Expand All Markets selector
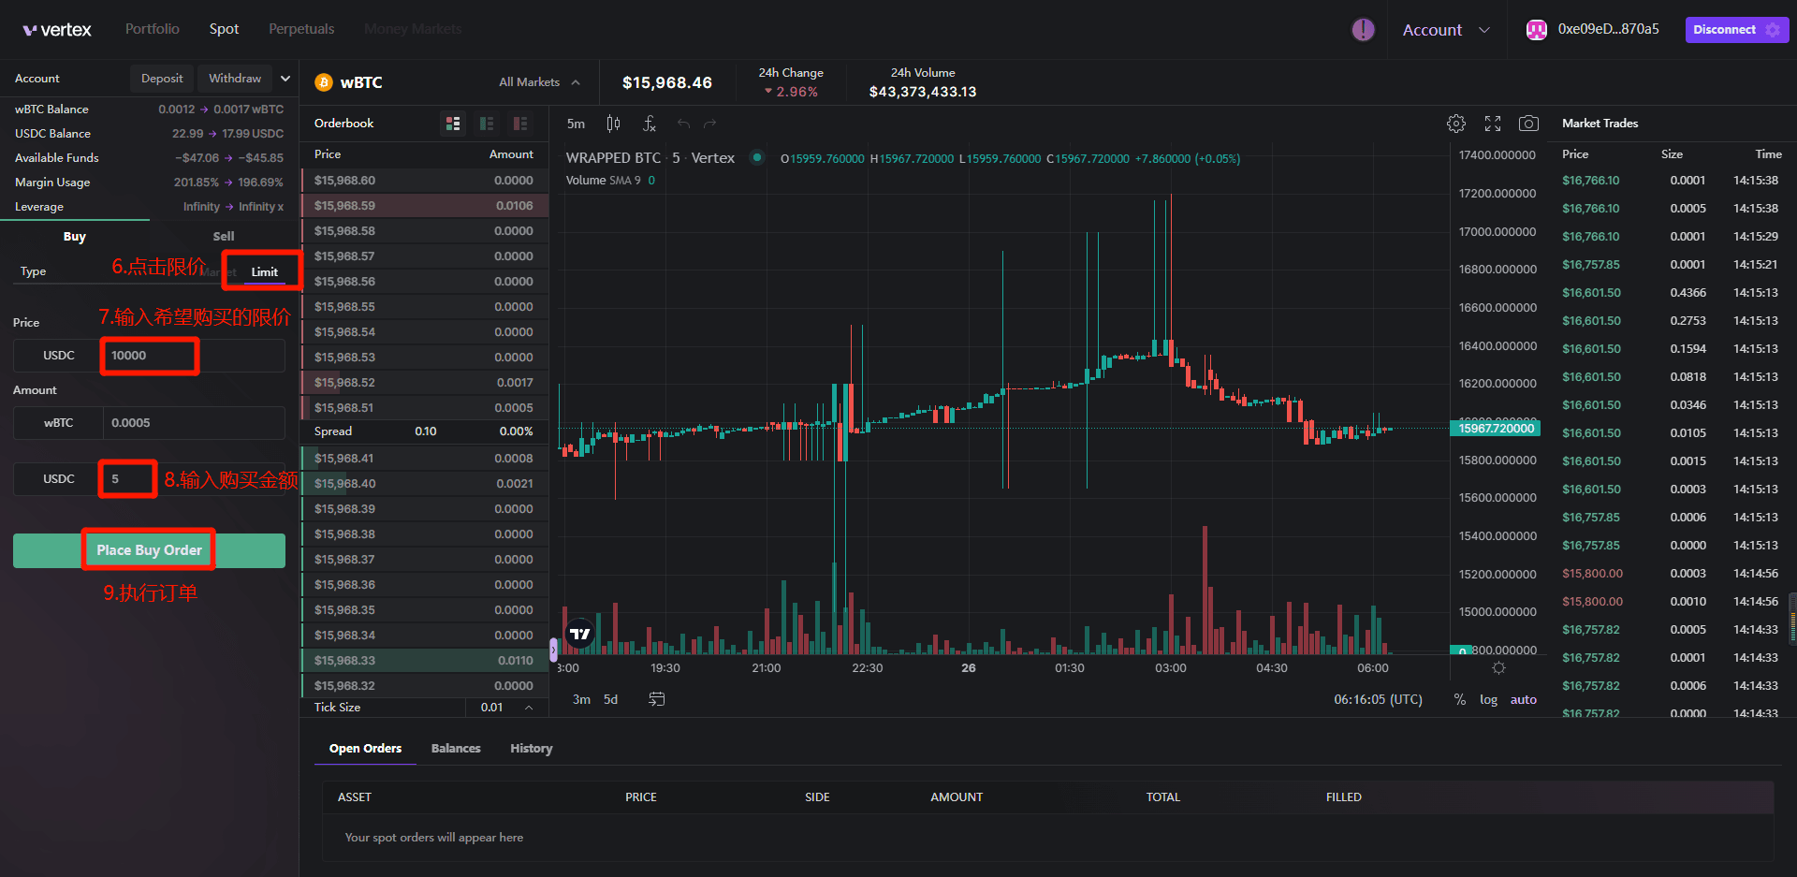Image resolution: width=1797 pixels, height=877 pixels. [x=539, y=82]
